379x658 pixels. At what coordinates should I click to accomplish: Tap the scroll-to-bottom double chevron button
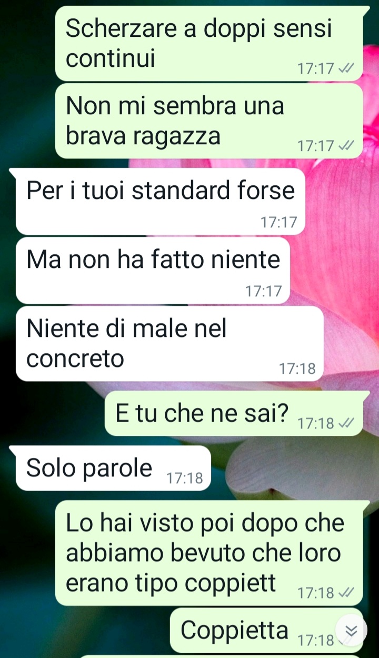tap(351, 631)
